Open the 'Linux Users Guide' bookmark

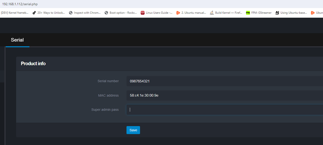[x=156, y=13]
